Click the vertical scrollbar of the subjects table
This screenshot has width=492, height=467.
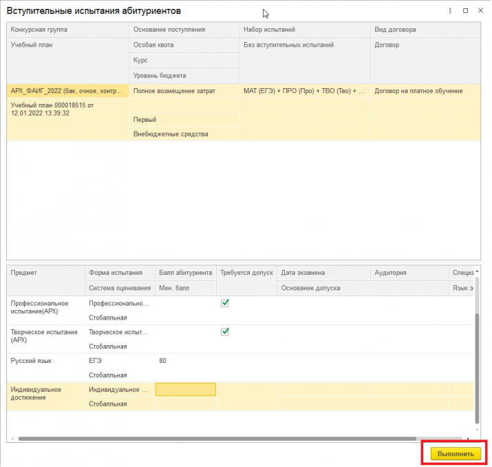pos(477,367)
